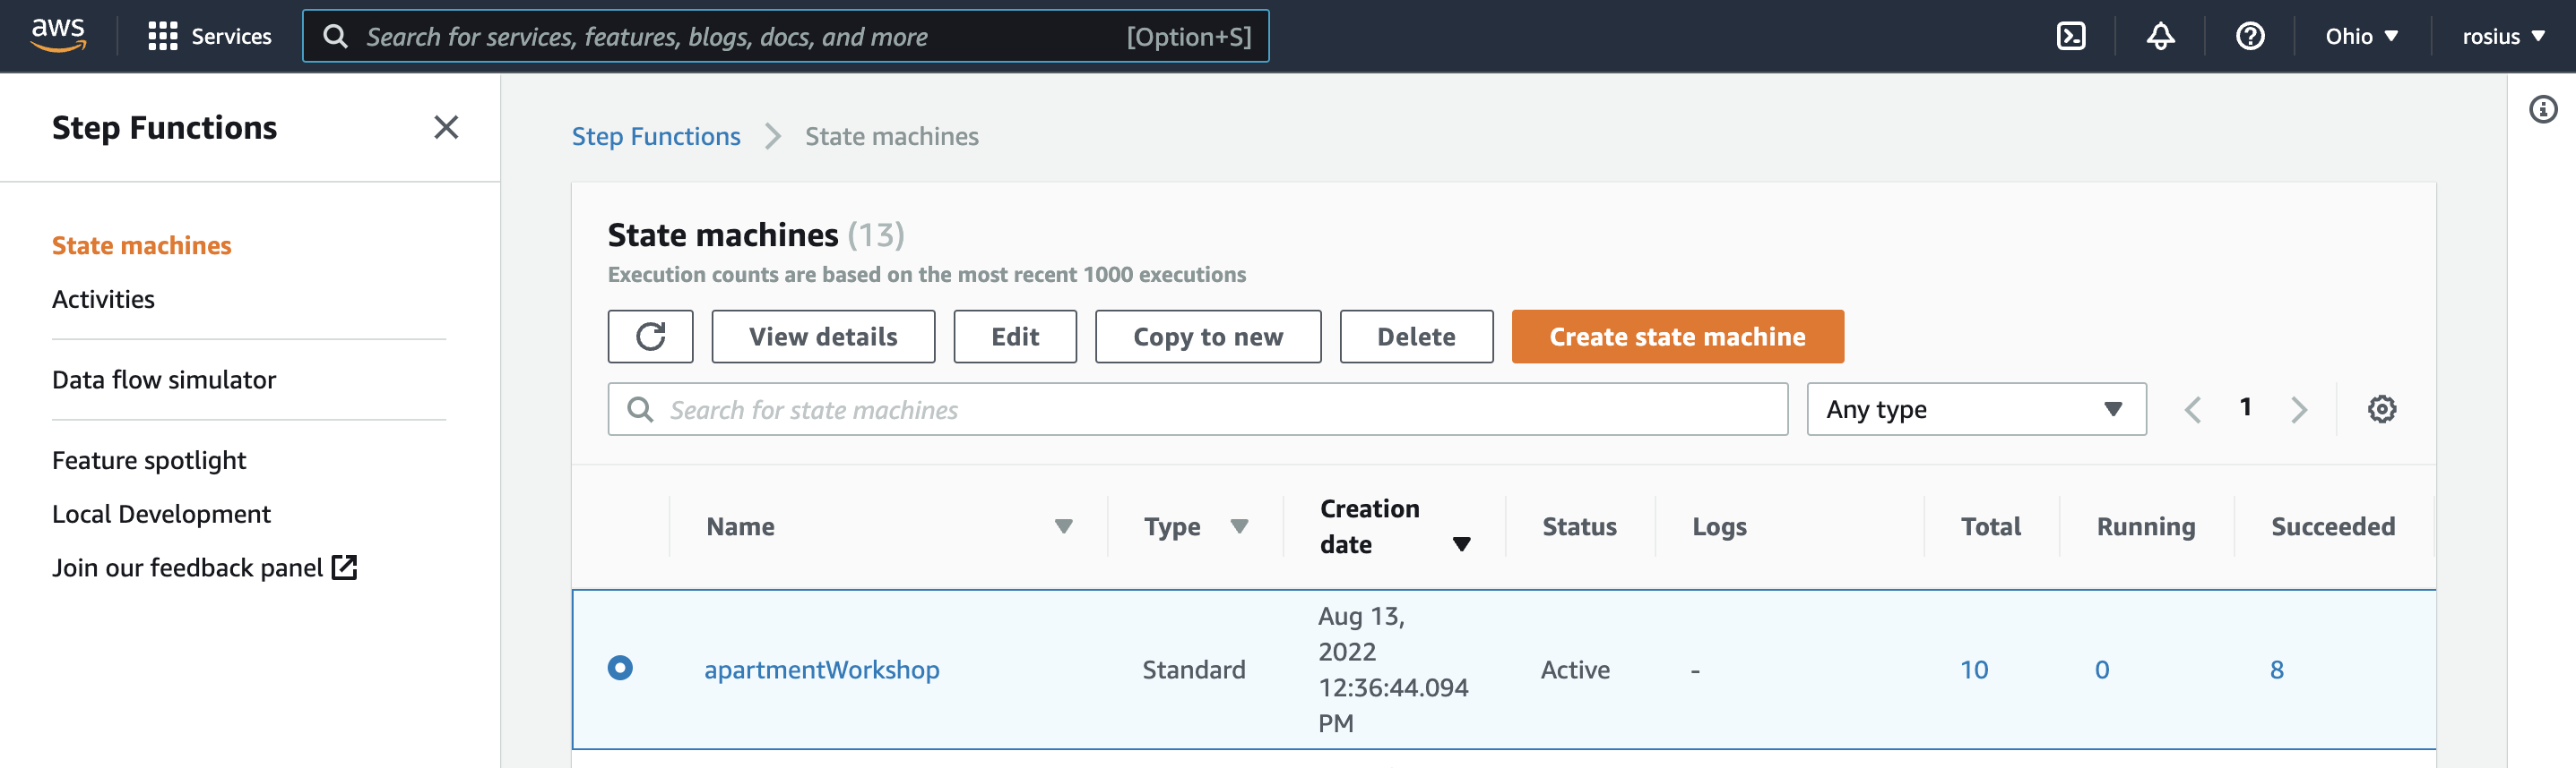Open the CloudShell terminal icon
The height and width of the screenshot is (768, 2576).
click(x=2070, y=36)
